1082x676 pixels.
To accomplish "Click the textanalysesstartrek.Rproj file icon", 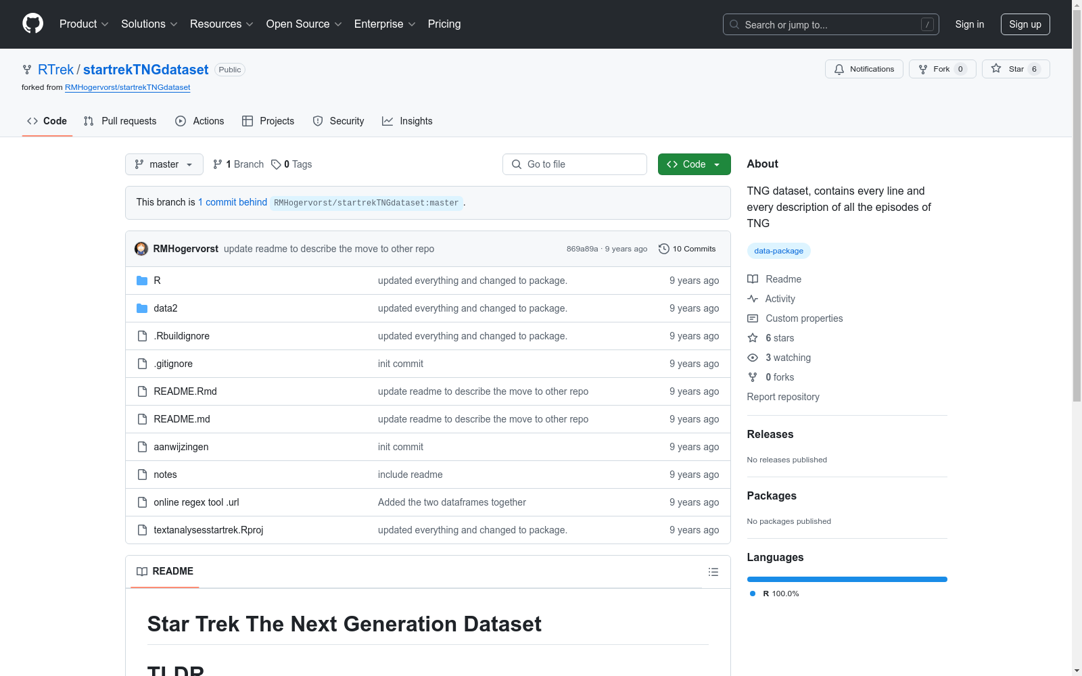I will (142, 530).
